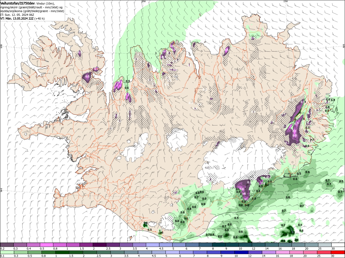Click the purple-row lavender swatch starting at 4

click(x=152, y=245)
